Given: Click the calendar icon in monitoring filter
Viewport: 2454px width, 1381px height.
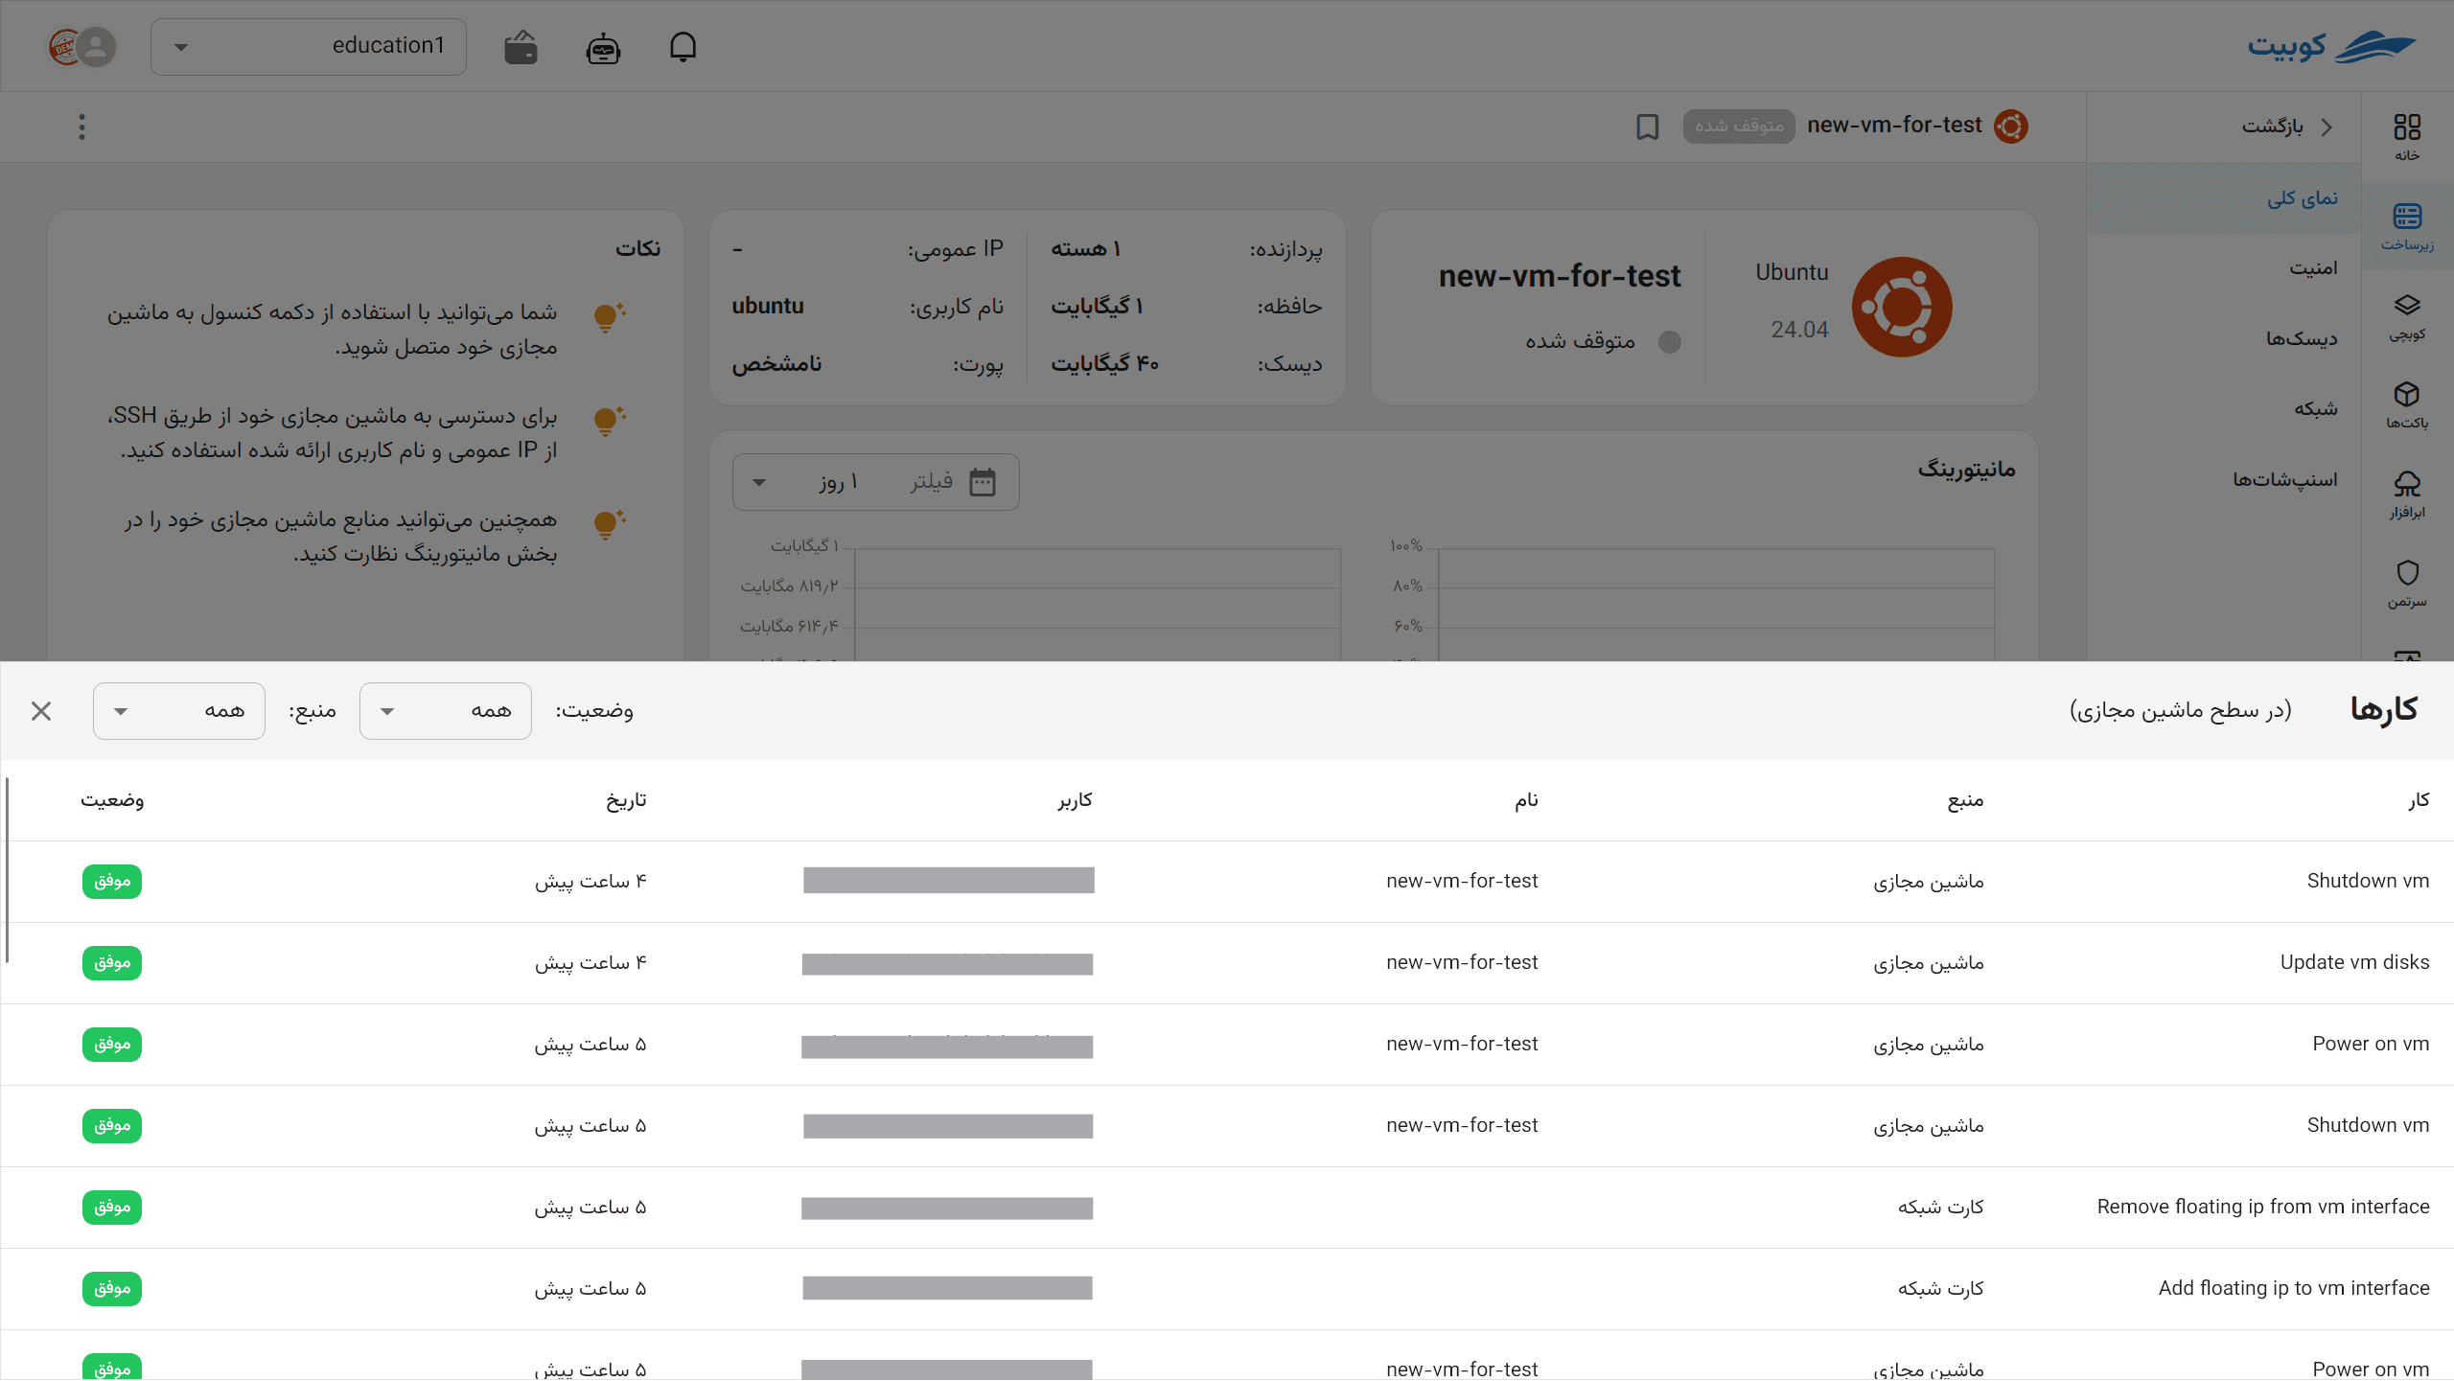Looking at the screenshot, I should pos(983,482).
